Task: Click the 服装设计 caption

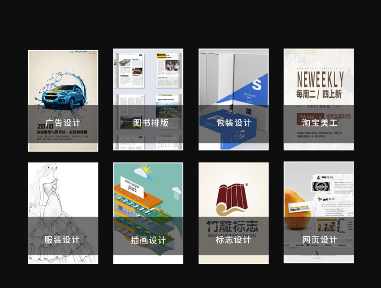Action: click(62, 240)
